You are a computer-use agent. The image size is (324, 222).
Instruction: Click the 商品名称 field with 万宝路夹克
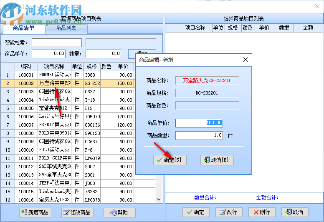(x=207, y=80)
